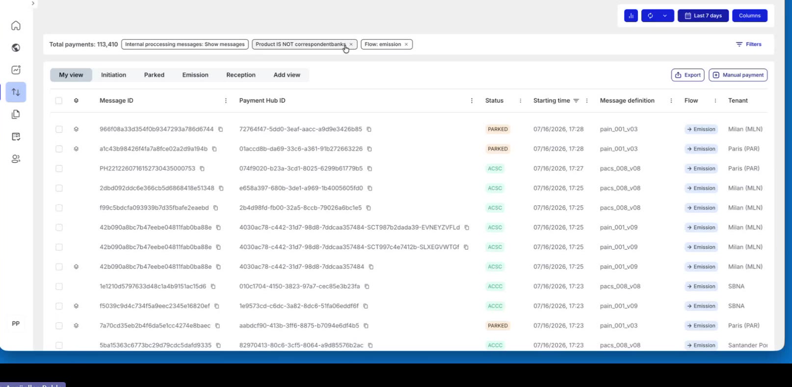
Task: Open the Home icon in the sidebar
Action: (x=16, y=25)
